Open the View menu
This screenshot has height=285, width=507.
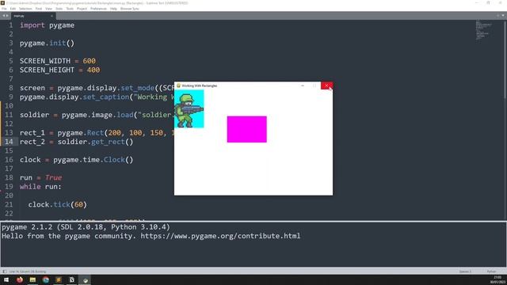click(48, 9)
